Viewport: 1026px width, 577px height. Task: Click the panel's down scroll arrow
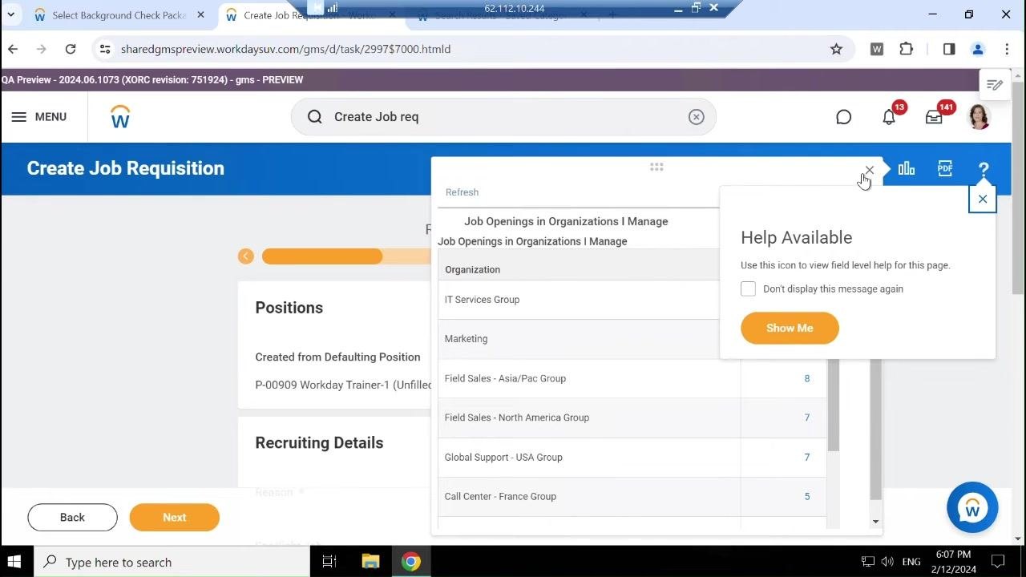point(875,522)
